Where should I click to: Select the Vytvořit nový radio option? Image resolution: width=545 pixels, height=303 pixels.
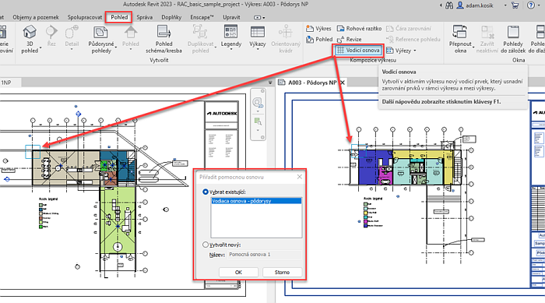(x=206, y=245)
